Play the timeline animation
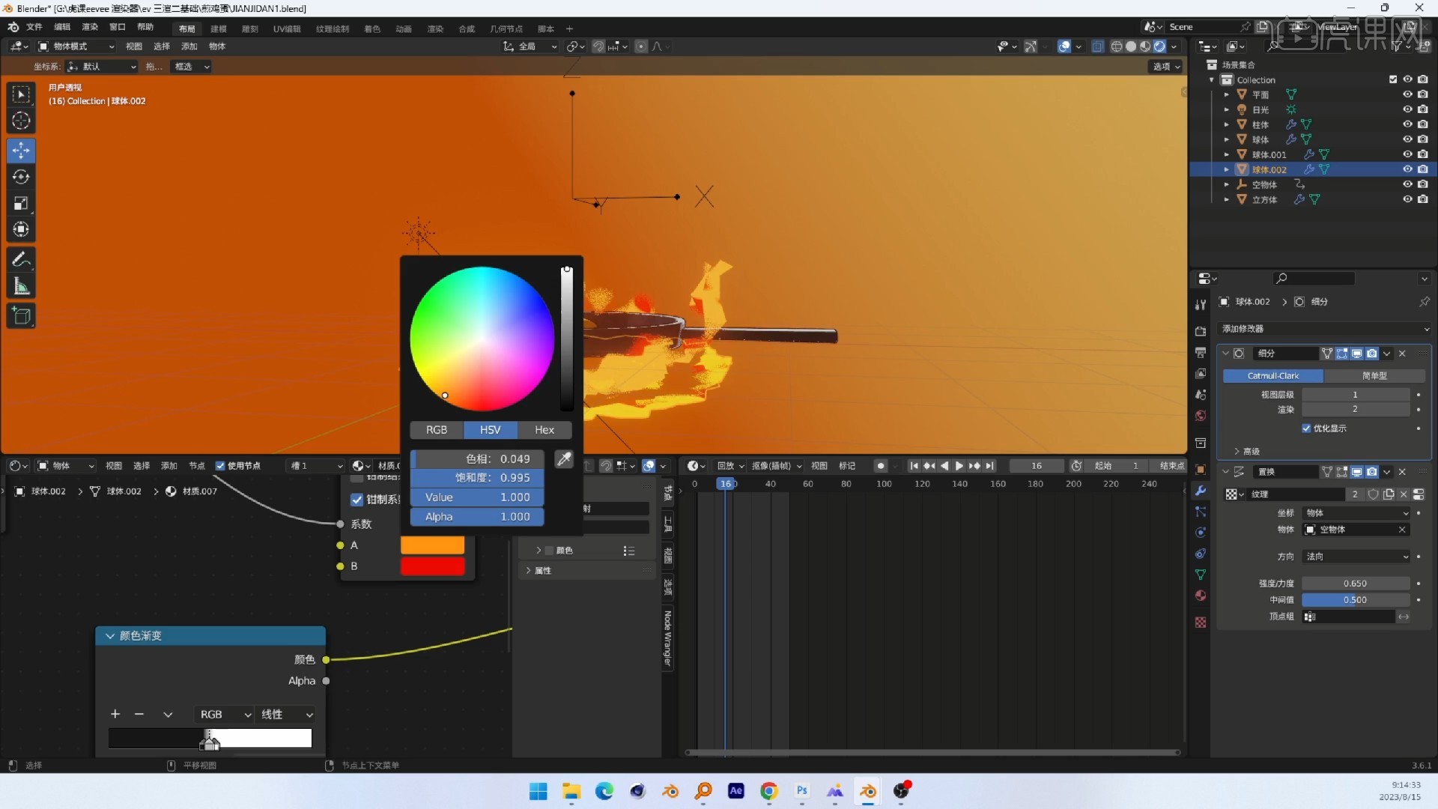This screenshot has height=809, width=1438. [x=959, y=466]
